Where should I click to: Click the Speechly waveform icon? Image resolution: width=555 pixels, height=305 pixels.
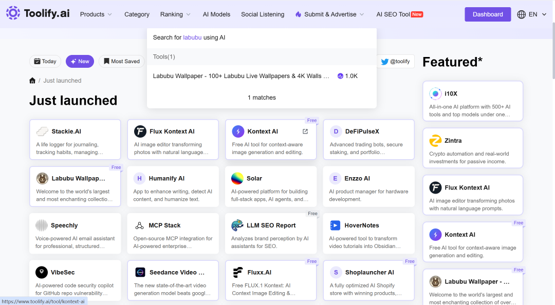tap(42, 225)
